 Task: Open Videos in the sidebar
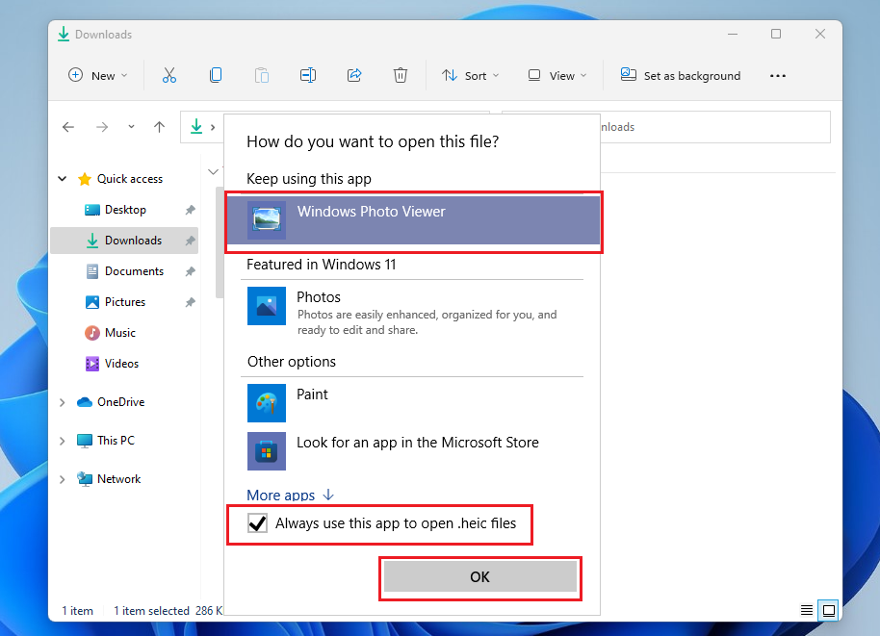tap(124, 364)
